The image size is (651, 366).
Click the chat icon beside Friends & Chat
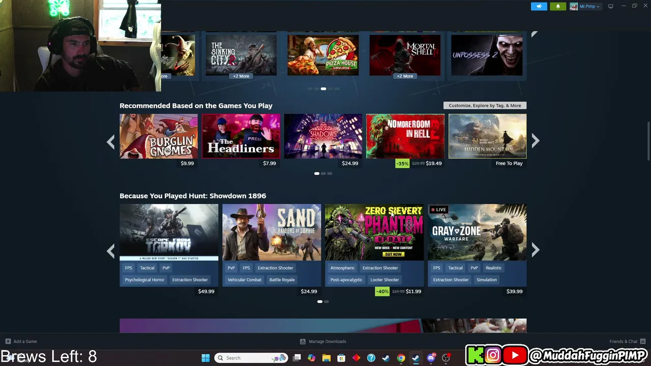tap(643, 341)
